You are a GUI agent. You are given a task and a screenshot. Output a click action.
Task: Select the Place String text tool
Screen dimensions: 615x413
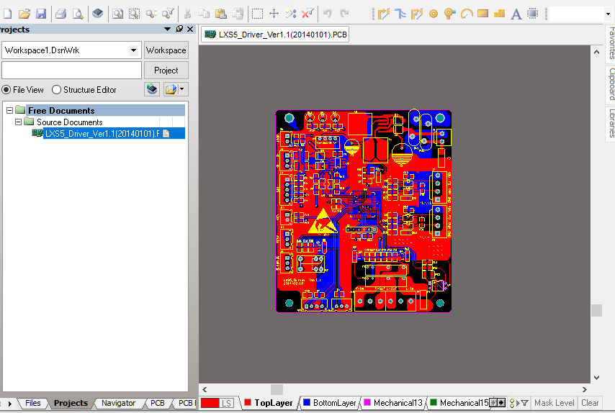[516, 14]
